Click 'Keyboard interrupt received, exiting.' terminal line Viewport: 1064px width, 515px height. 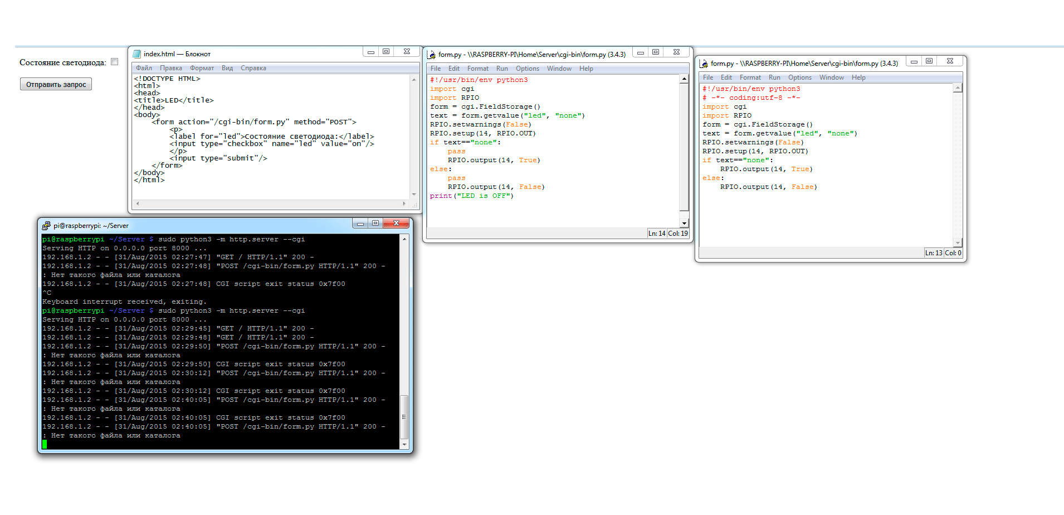(x=124, y=302)
